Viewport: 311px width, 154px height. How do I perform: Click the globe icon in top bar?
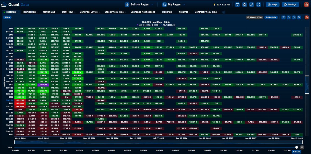coord(244,4)
